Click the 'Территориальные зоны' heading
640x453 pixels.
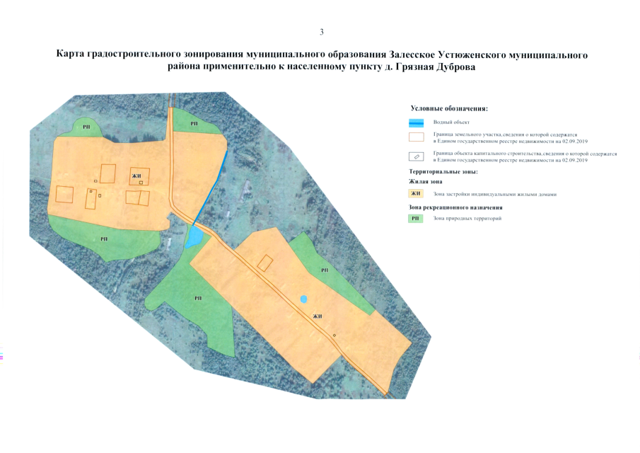click(443, 172)
